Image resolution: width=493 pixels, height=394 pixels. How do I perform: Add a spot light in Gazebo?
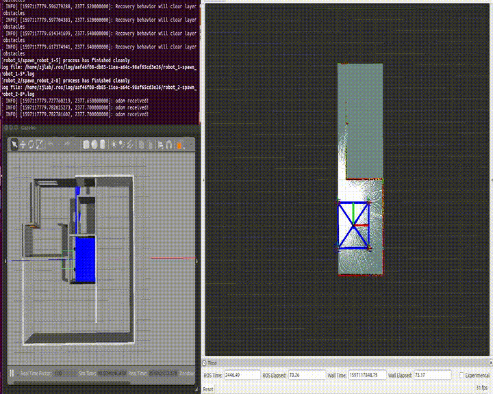[122, 145]
